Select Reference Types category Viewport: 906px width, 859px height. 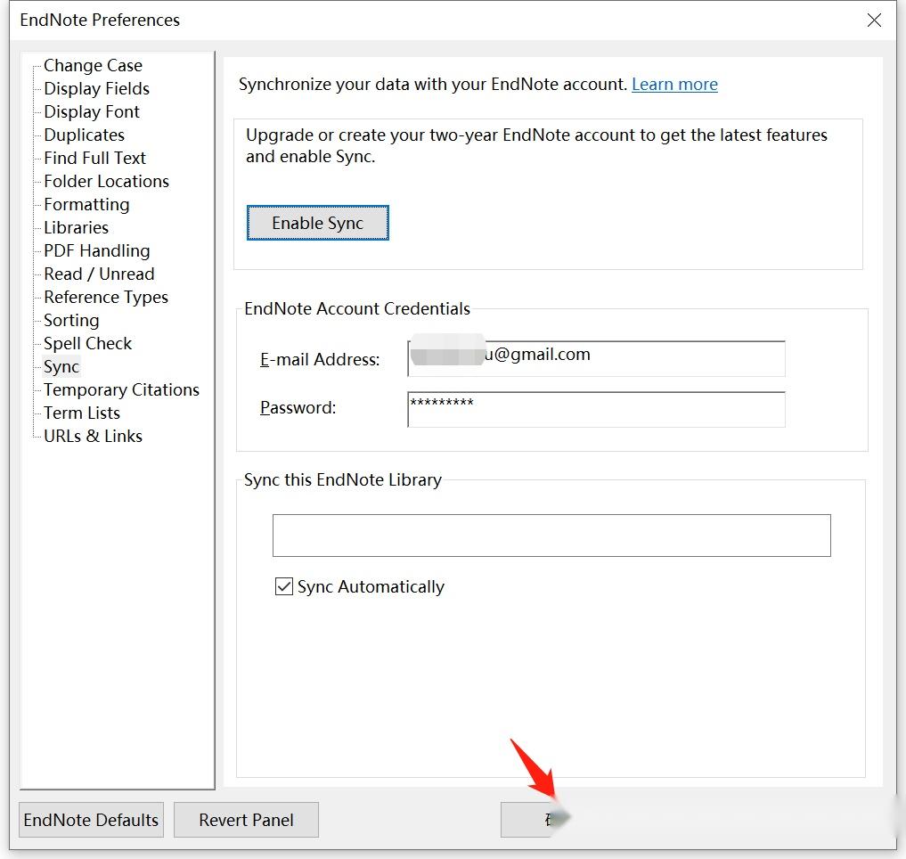click(105, 298)
